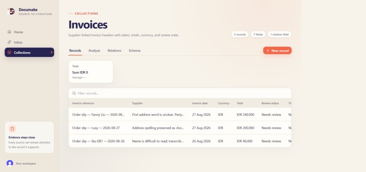
Task: Click Needs review in Fanny Liu row
Action: pos(271,115)
